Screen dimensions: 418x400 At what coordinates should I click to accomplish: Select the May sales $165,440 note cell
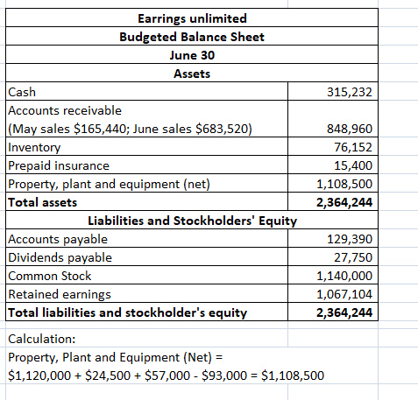click(x=146, y=129)
